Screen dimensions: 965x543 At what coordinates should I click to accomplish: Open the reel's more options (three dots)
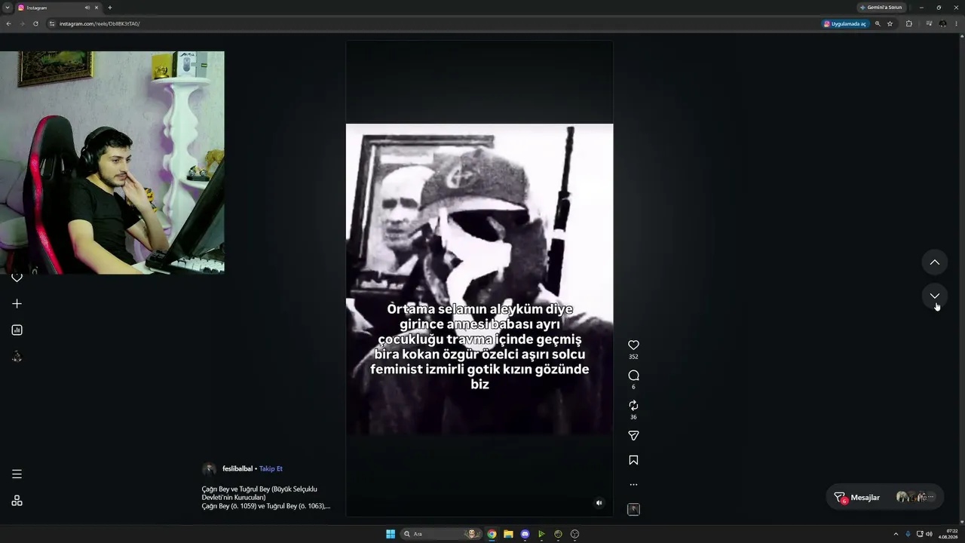tap(633, 485)
